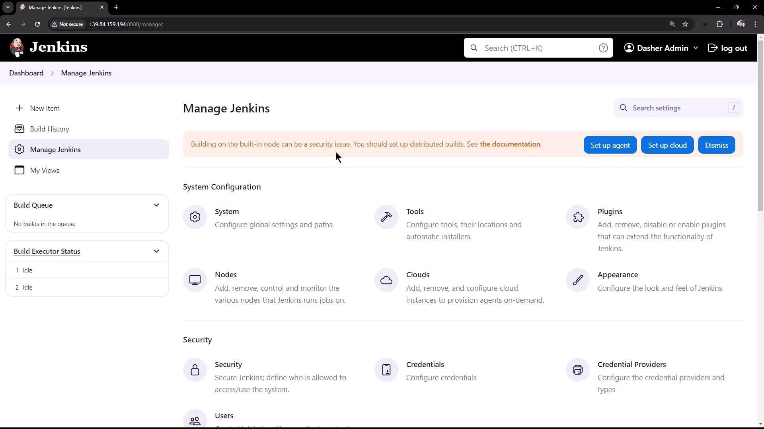Open the Credentials icon

[386, 370]
